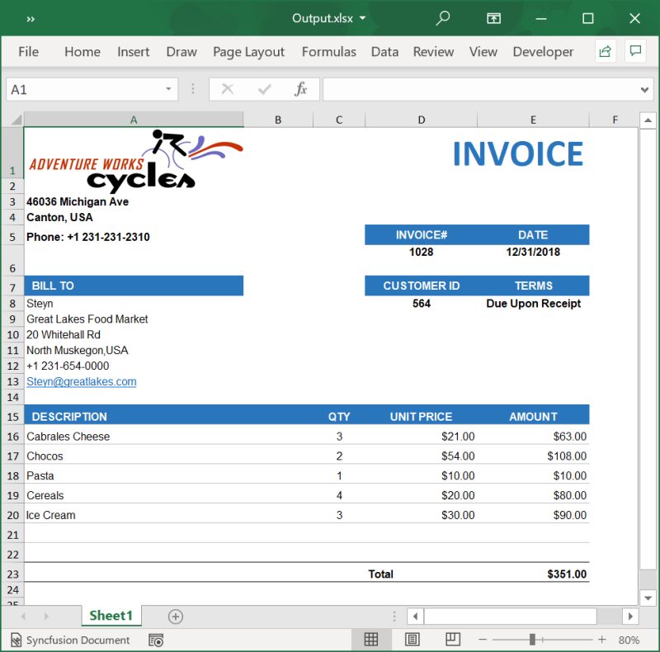
Task: Click the macro recording icon in the status bar
Action: [x=156, y=639]
